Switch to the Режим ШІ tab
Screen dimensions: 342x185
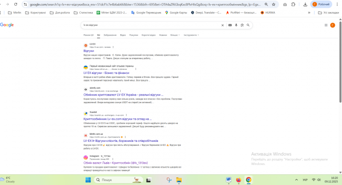coord(88,35)
